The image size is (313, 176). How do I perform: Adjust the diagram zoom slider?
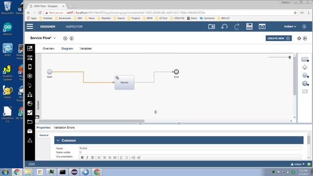290,58
